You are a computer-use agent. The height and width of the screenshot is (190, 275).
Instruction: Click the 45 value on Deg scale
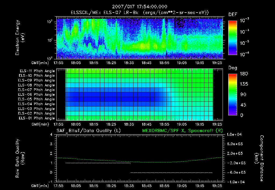(x=243, y=105)
